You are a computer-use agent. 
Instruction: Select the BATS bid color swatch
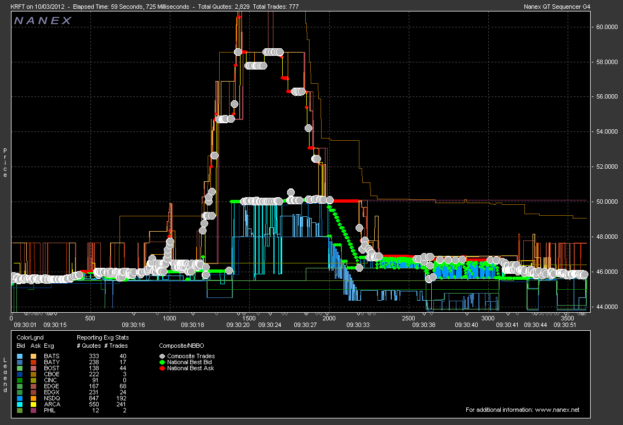[x=20, y=357]
